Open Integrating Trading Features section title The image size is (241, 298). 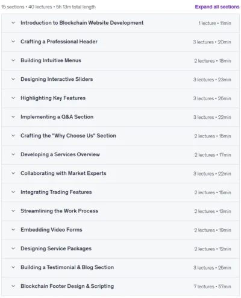[x=56, y=192]
